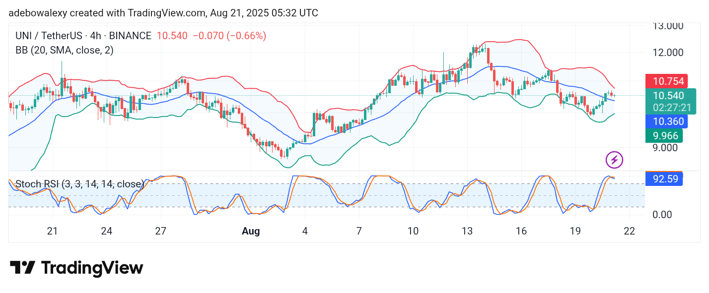Click the 92.59 Stoch RSI value tag
709x293 pixels.
point(664,179)
